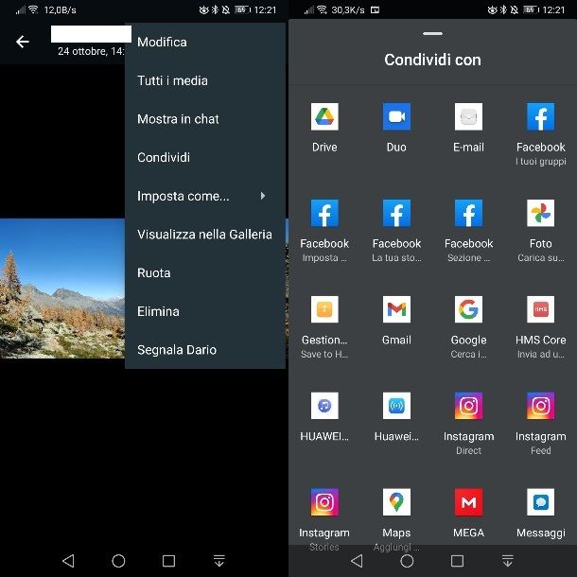Select Segnala Dario
Viewport: 577px width, 577px height.
click(205, 350)
